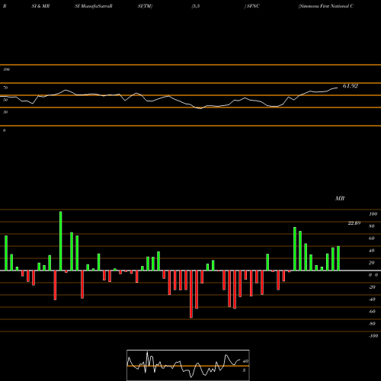Click the RSI axis label 70
This screenshot has width=381, height=381.
[5, 88]
